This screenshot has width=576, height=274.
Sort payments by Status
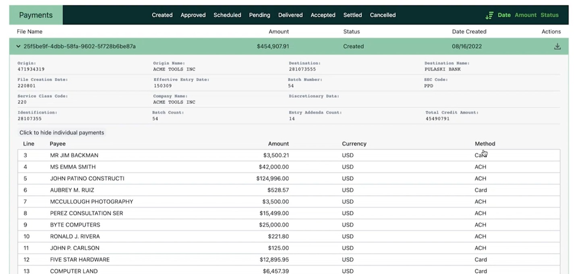pos(549,15)
